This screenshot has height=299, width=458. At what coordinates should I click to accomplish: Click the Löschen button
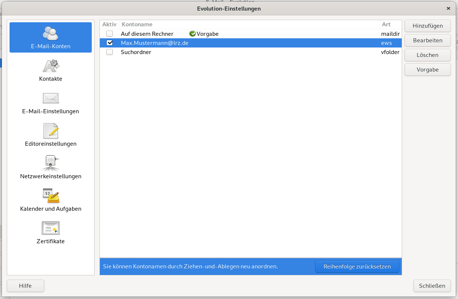point(427,55)
